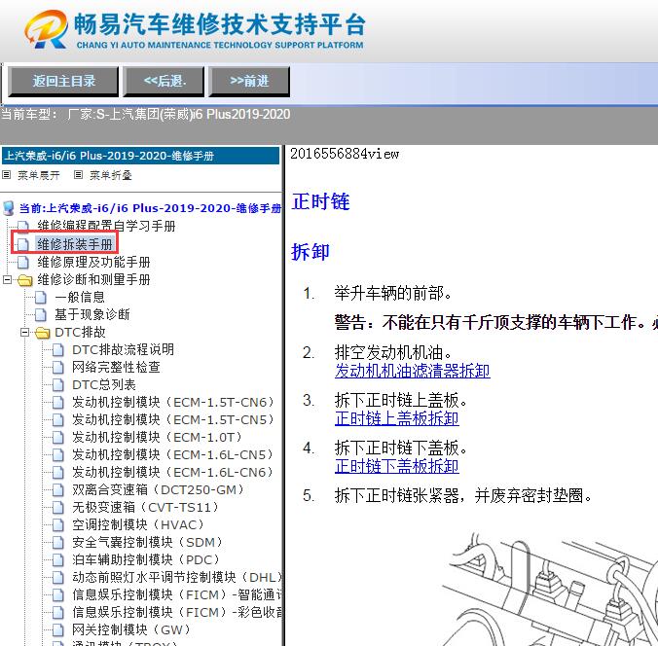Collapse the 维修诊断和测量手册 folder

point(7,279)
